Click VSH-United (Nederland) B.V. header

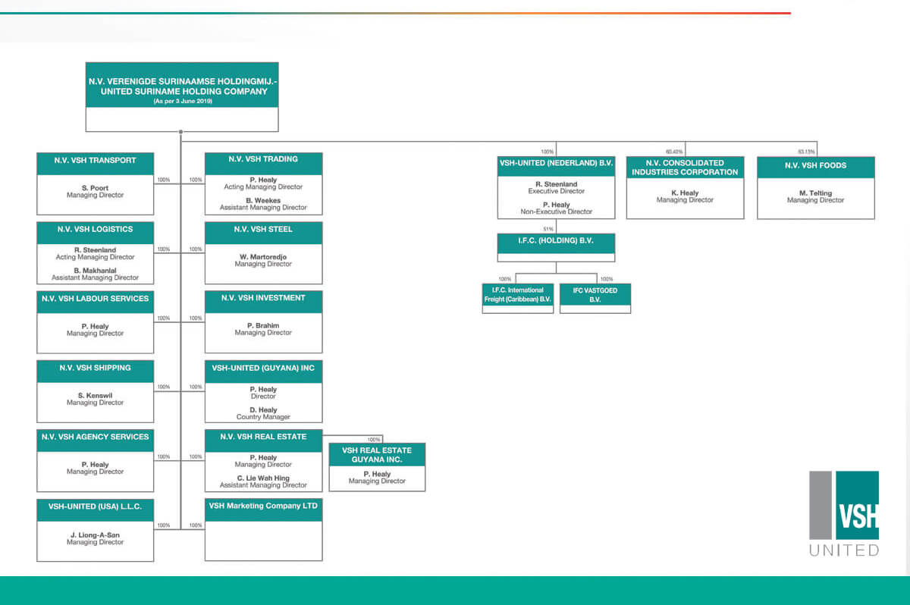(556, 163)
